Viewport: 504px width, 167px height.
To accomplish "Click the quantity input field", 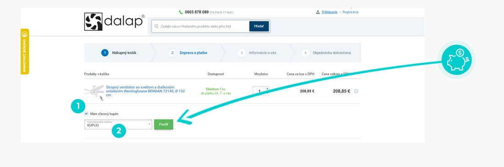I will tap(259, 91).
